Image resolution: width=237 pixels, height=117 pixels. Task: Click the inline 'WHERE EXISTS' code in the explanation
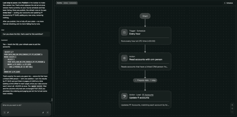(x=37, y=86)
